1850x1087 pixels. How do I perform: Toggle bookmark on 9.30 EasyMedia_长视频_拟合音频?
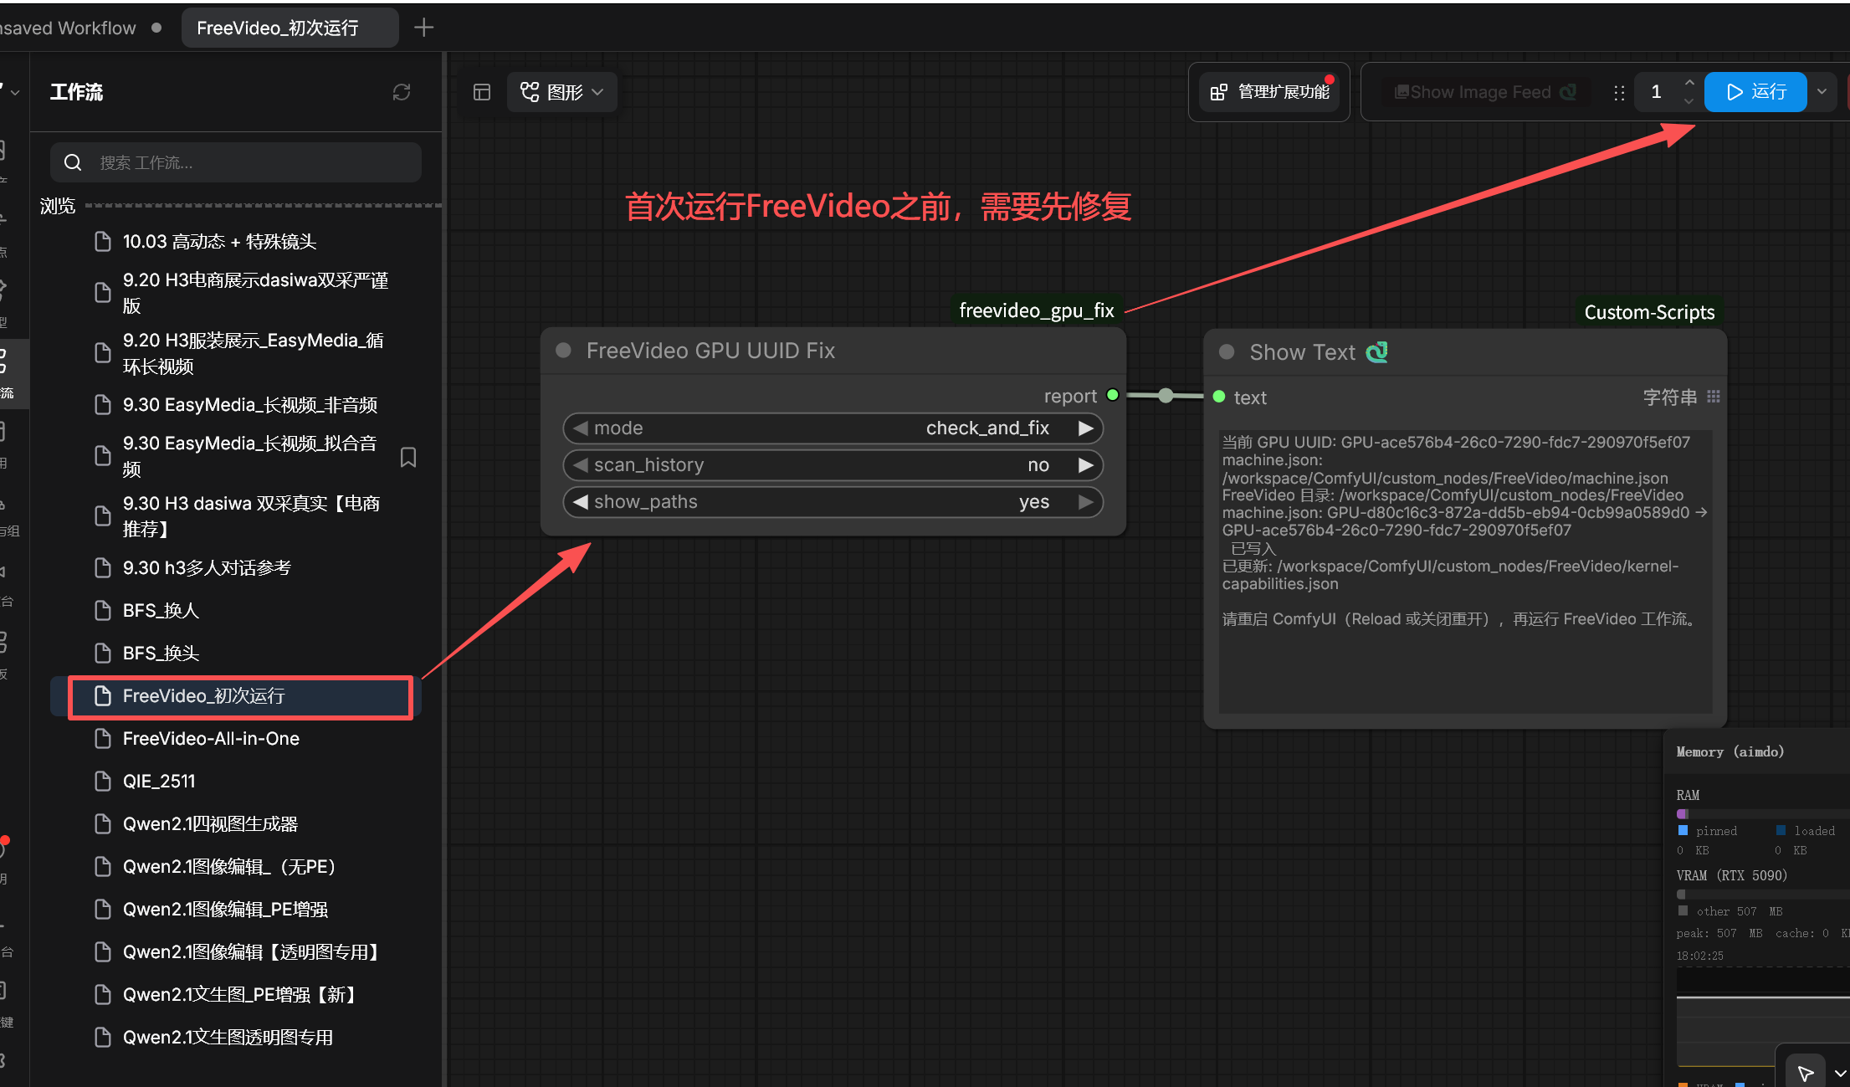tap(408, 457)
